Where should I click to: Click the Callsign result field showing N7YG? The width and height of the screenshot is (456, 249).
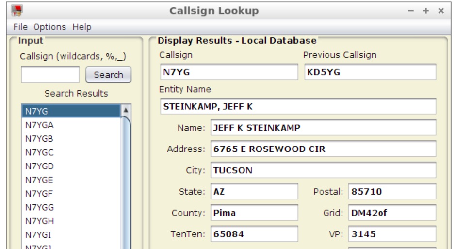[229, 72]
